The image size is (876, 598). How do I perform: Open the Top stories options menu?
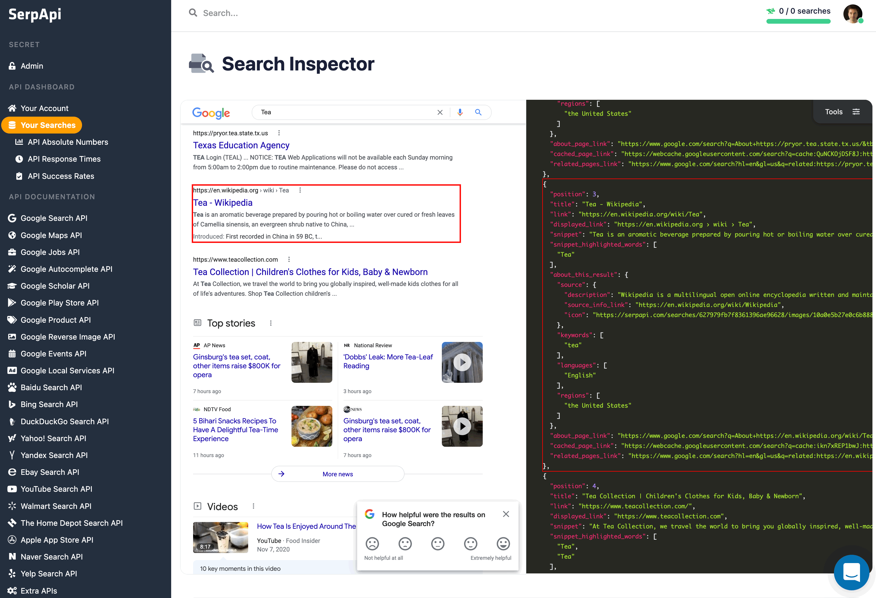[x=271, y=323]
